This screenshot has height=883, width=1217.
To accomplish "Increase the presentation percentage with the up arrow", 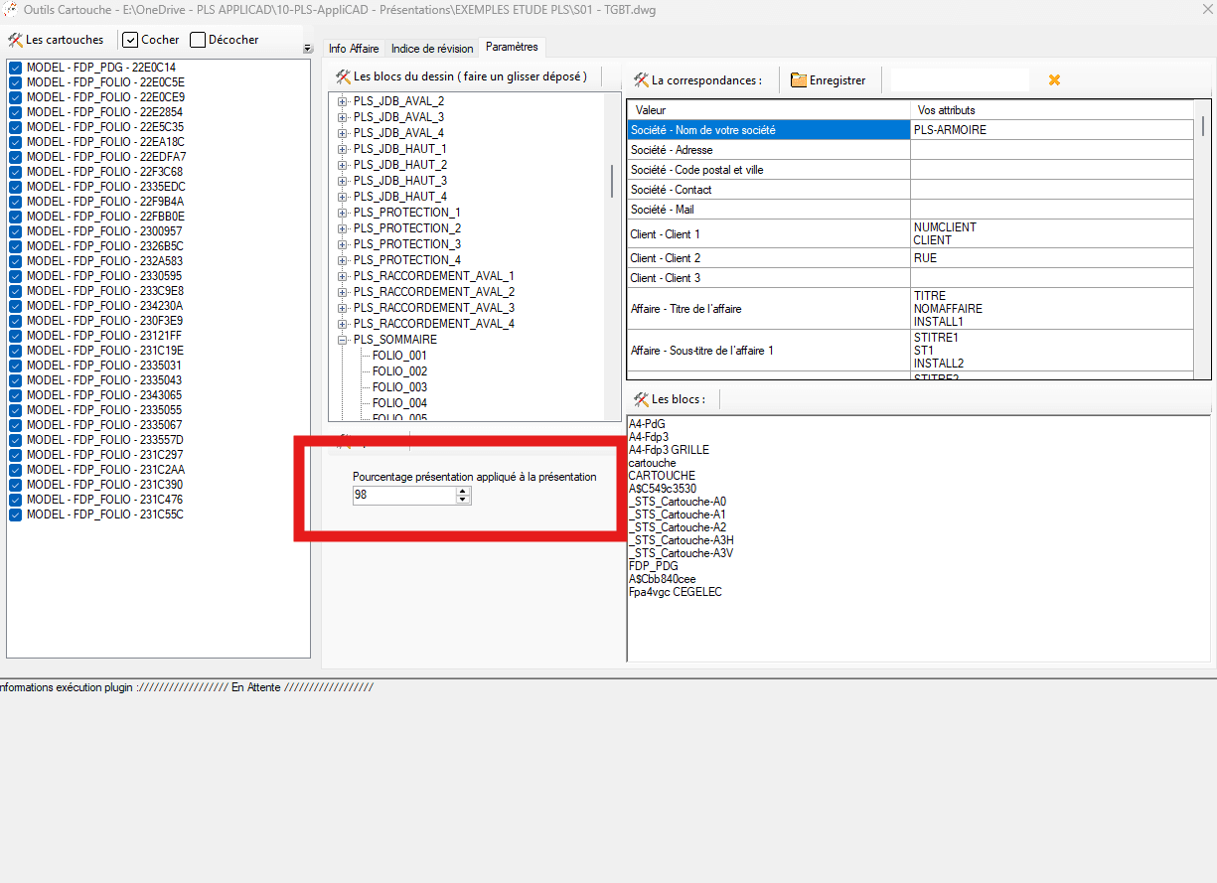I will pyautogui.click(x=463, y=491).
